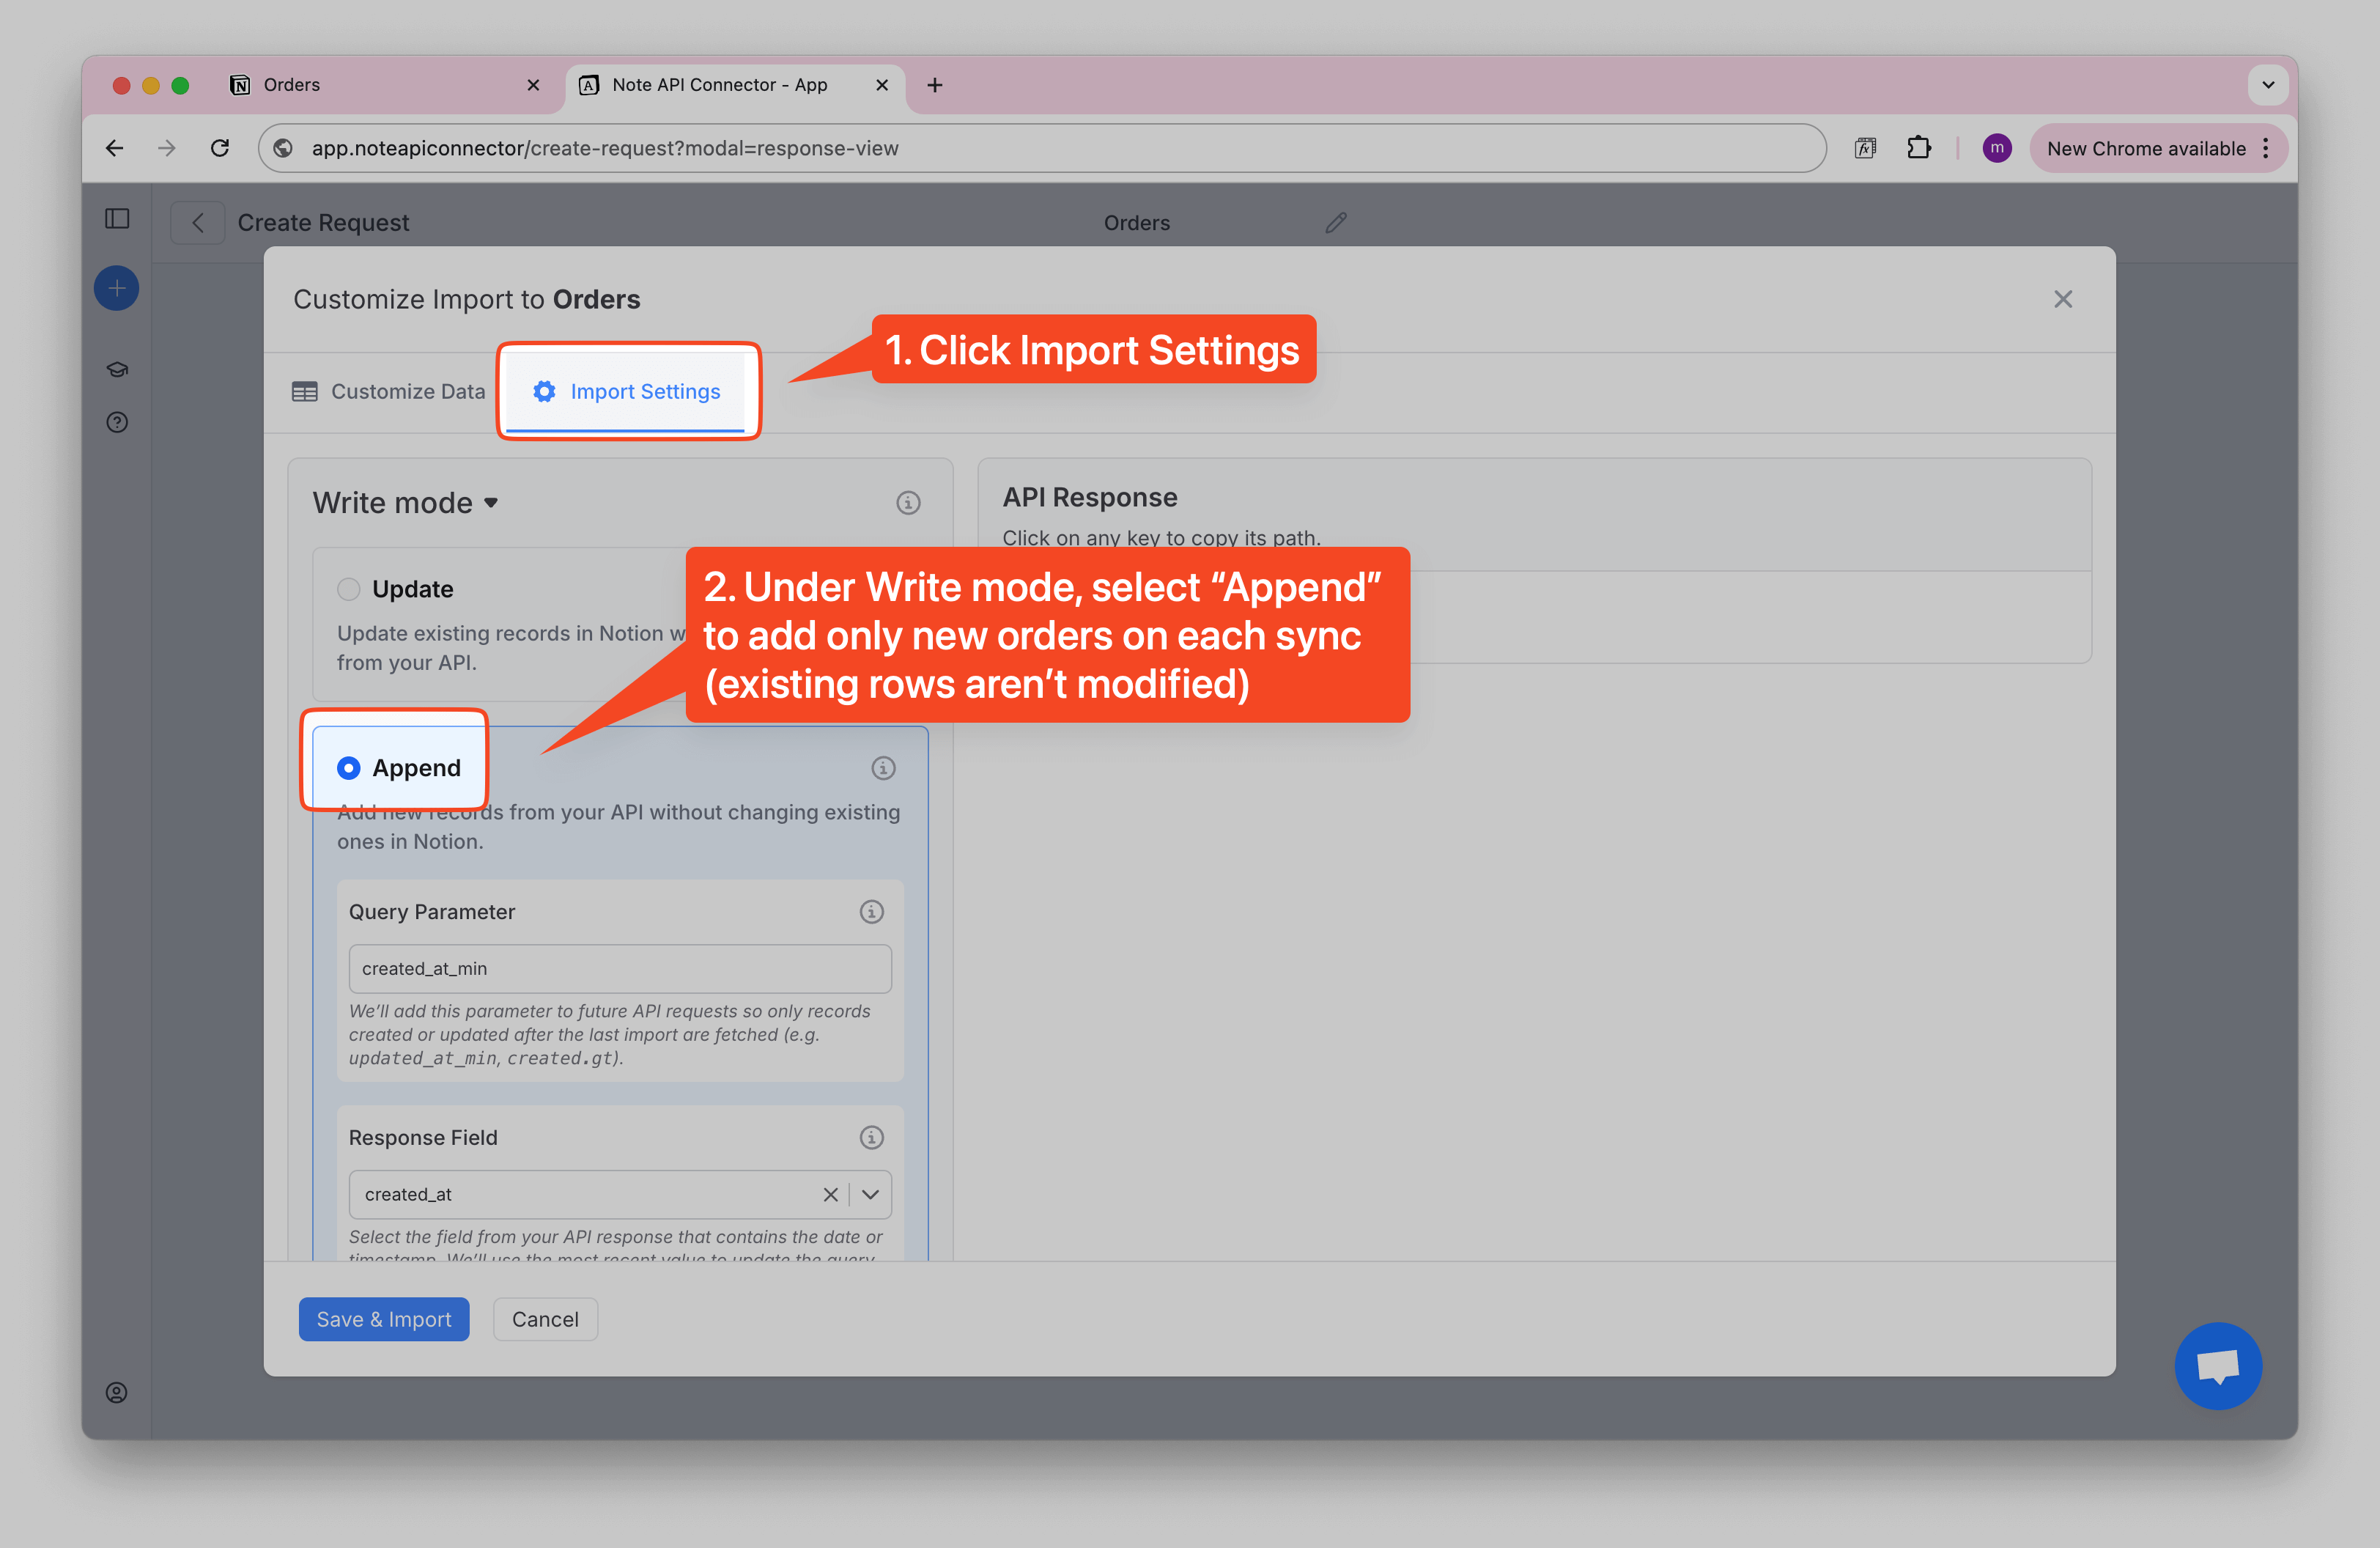Click the Response Field info icon
This screenshot has width=2380, height=1548.
[871, 1137]
